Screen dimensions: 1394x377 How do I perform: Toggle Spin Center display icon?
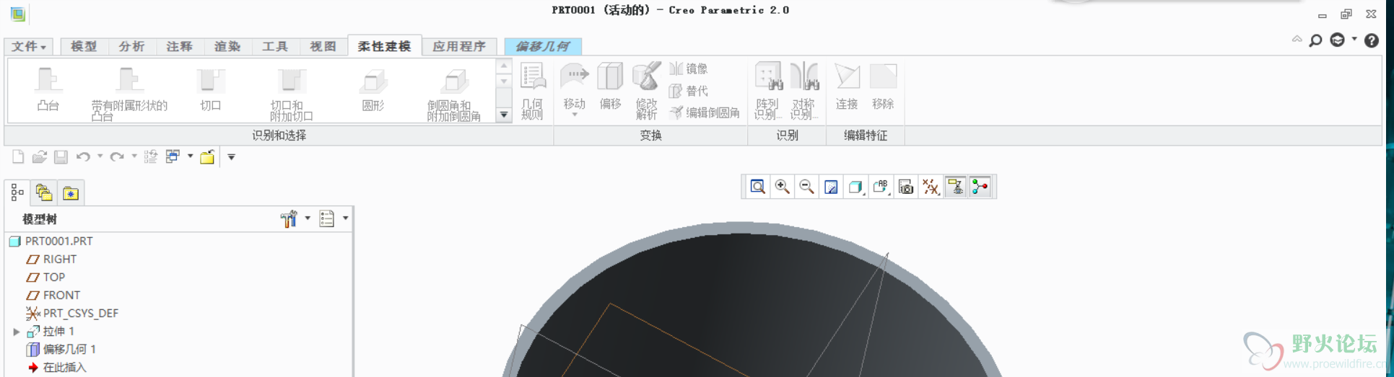click(980, 187)
